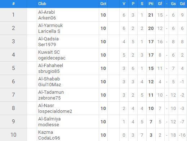The height and width of the screenshot is (141, 187).
Task: Click manager lospecialdome2's name
Action: pos(55,111)
